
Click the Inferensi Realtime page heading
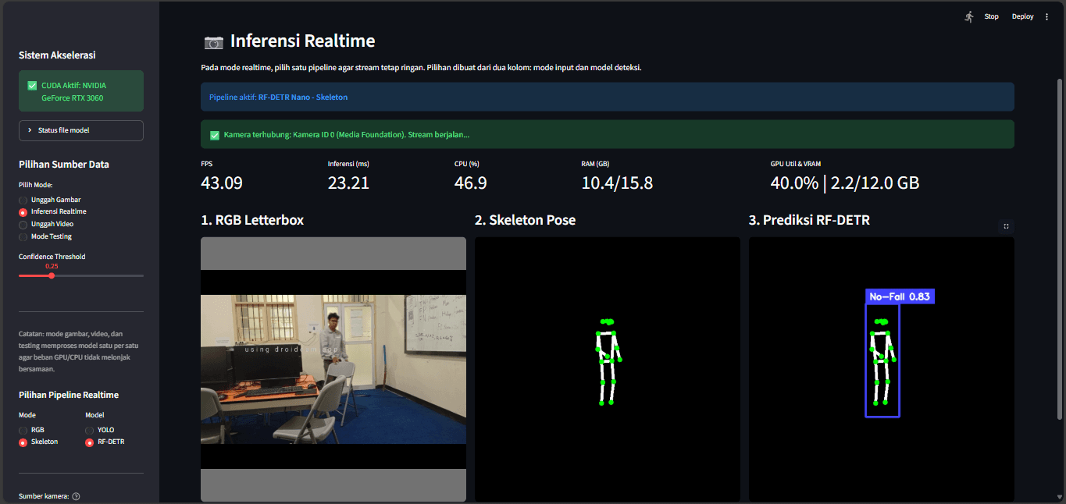click(x=302, y=41)
